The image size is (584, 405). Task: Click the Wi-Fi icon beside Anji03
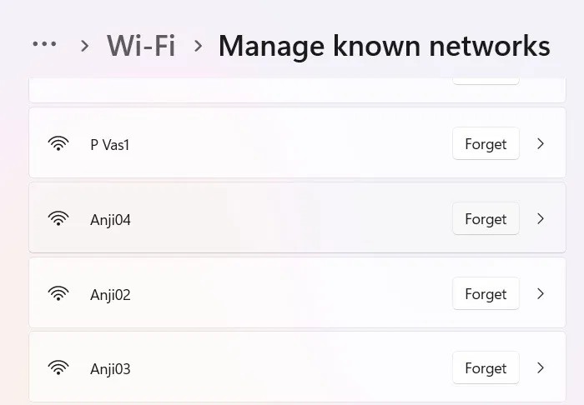pos(58,368)
